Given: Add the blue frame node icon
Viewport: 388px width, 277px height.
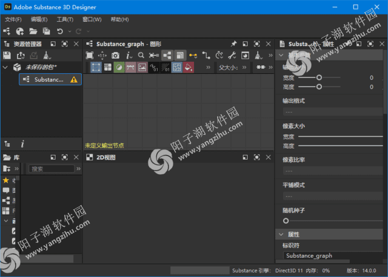Looking at the screenshot, I should (x=96, y=67).
